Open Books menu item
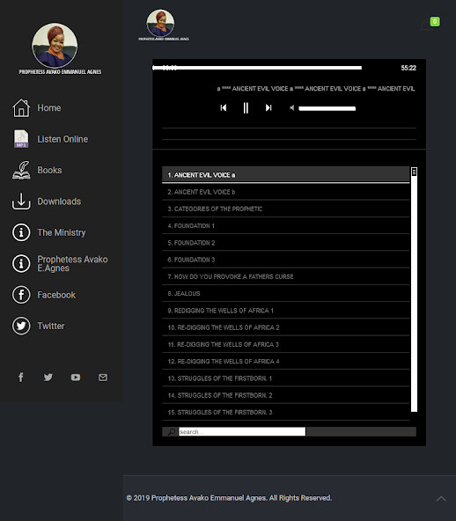456x521 pixels. coord(49,170)
